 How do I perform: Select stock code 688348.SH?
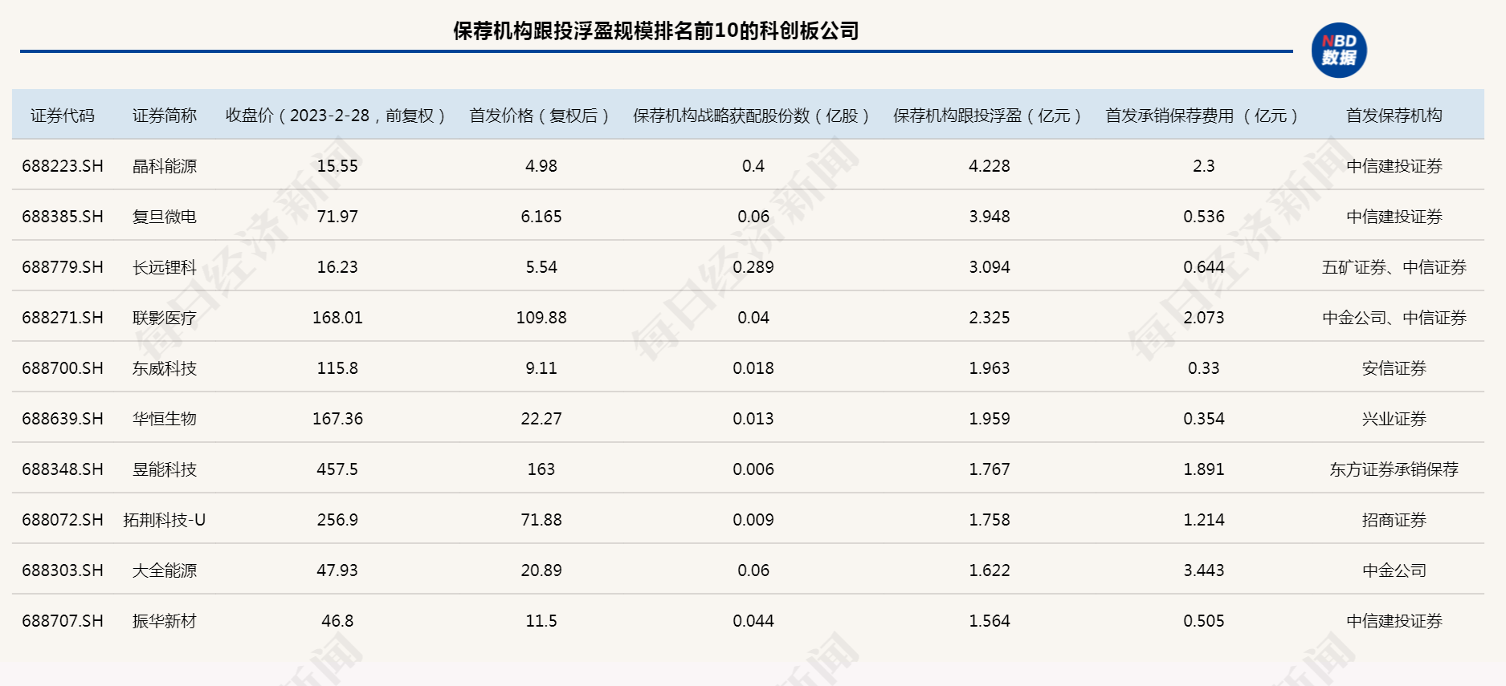click(x=63, y=469)
